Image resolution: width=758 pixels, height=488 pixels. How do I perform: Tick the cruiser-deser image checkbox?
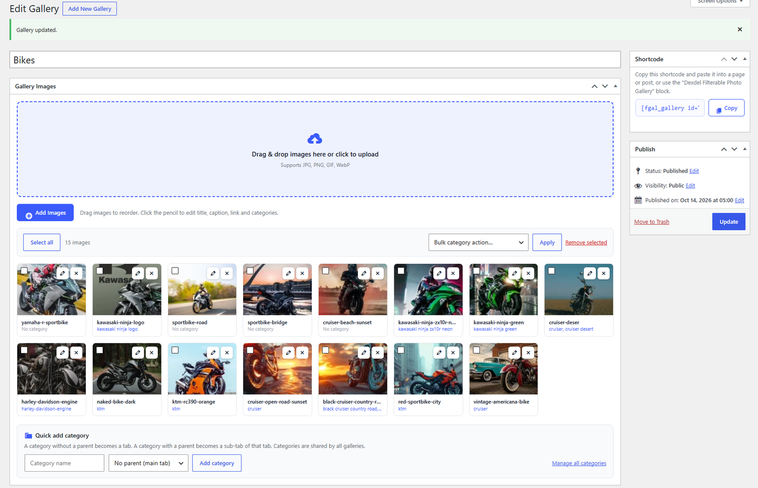pos(552,271)
